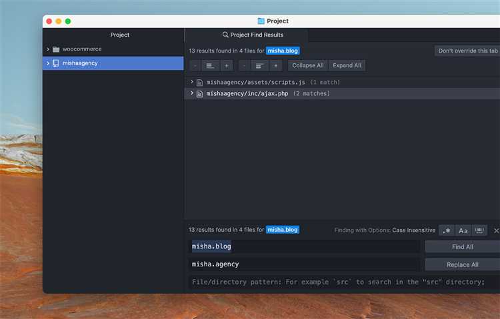Close the find and replace panel
The height and width of the screenshot is (319, 500).
(496, 230)
